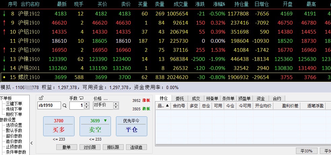Select 期权下单 in the sidebar tree
Viewport: 331px width, 155px height.
tap(14, 114)
